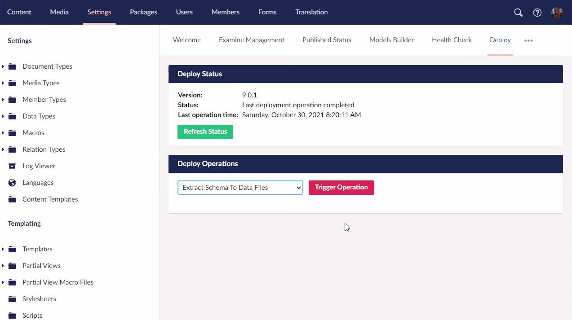
Task: Expand the Relation Types tree node
Action: point(3,149)
